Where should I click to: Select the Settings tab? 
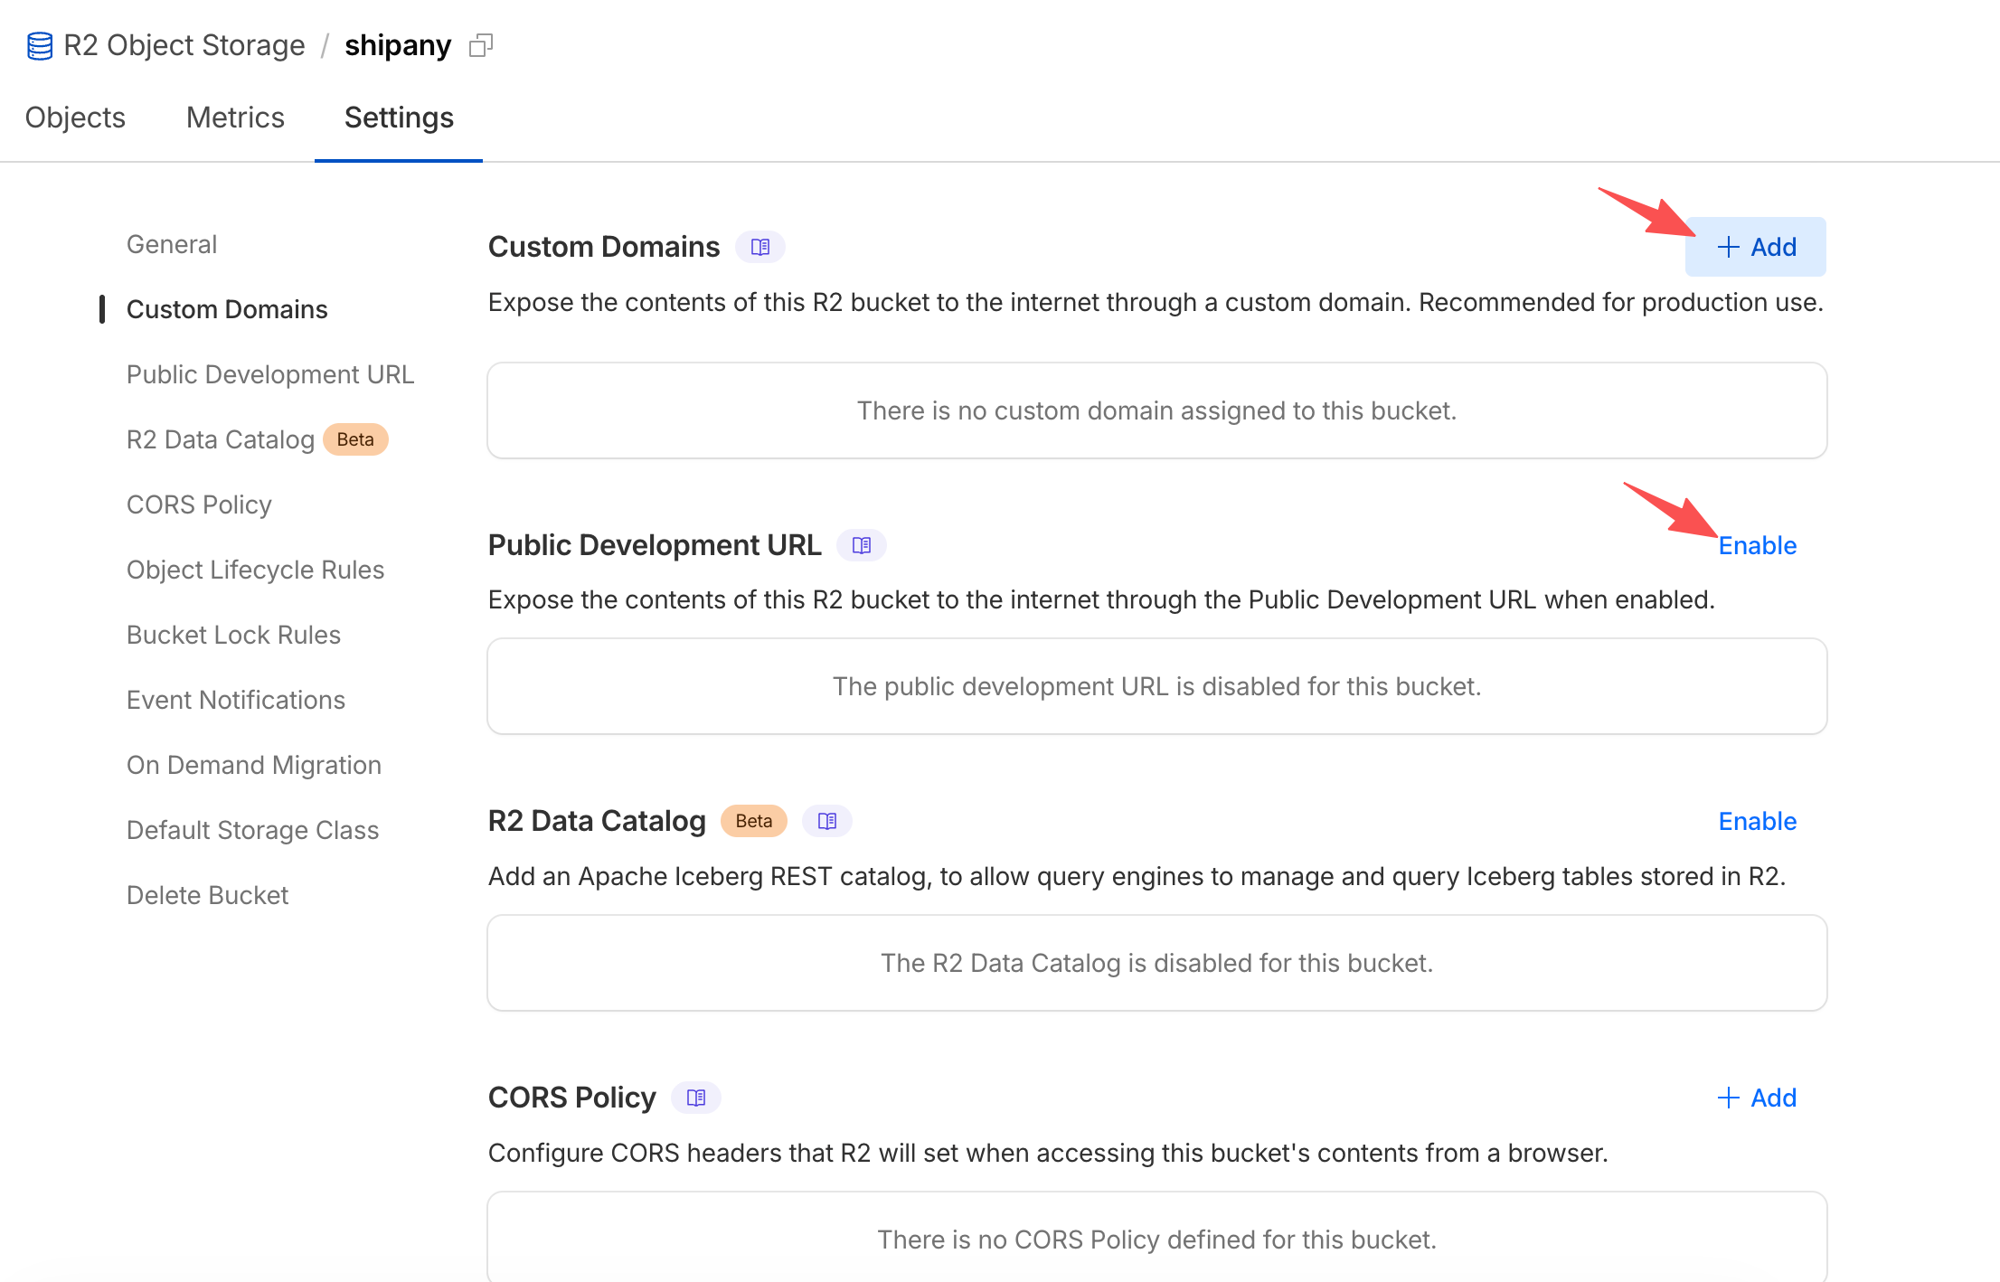pyautogui.click(x=399, y=118)
